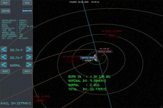This screenshot has width=163, height=108.
Task: Click the (JUPITER) caption below shuttle label
Action: tap(88, 61)
